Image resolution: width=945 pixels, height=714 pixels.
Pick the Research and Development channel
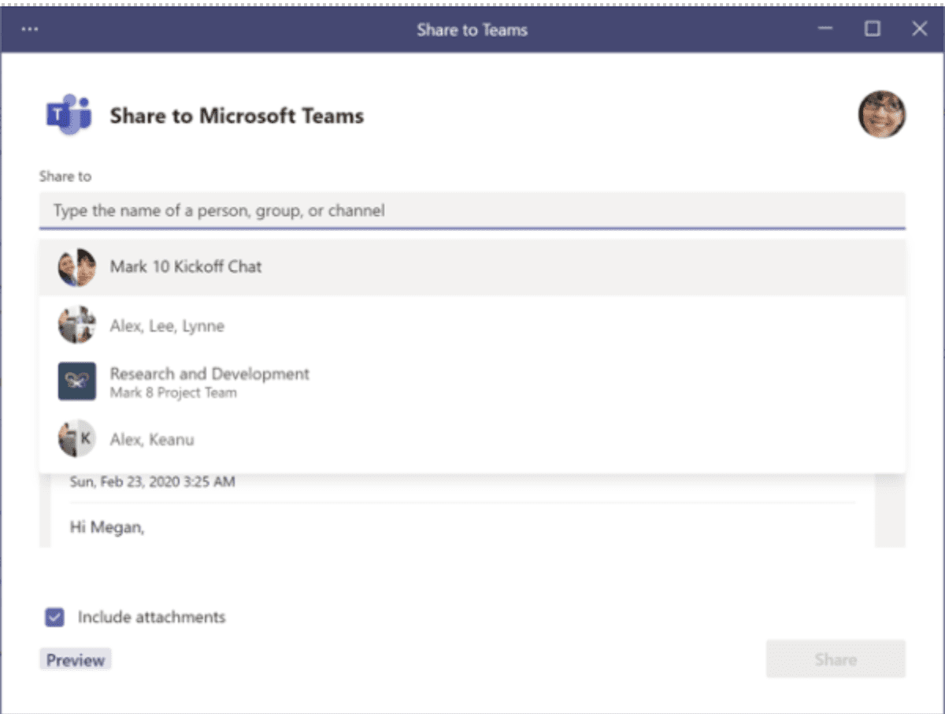coord(472,381)
